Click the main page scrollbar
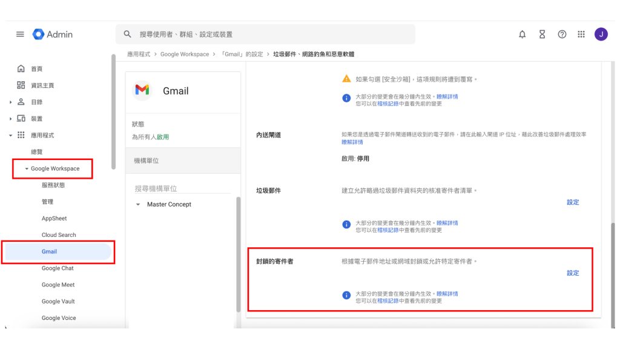Image resolution: width=620 pixels, height=349 pixels. pos(613,275)
